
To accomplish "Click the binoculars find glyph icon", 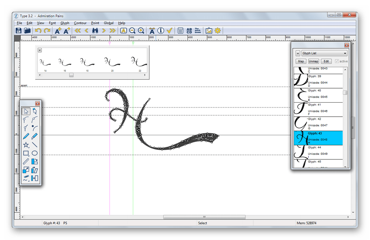I will [95, 30].
